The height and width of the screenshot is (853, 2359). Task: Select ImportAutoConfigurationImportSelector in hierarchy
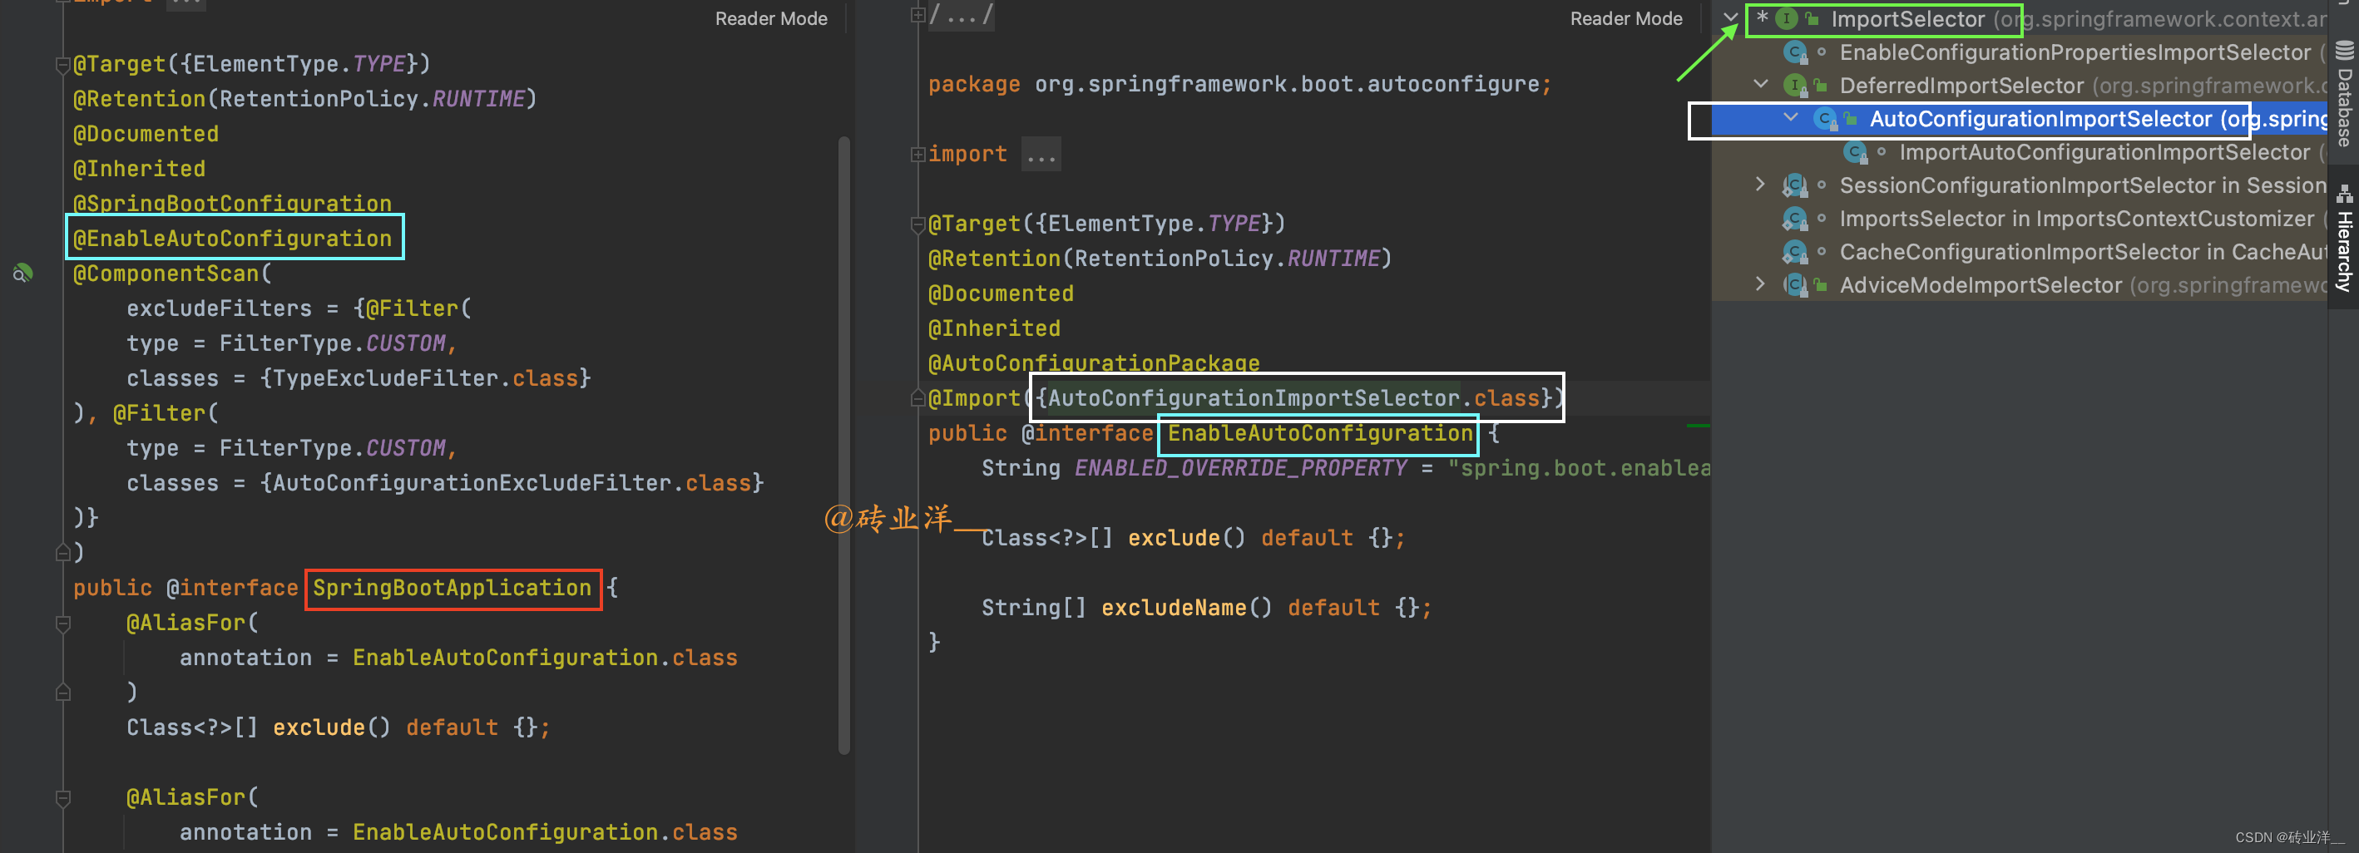[2020, 152]
